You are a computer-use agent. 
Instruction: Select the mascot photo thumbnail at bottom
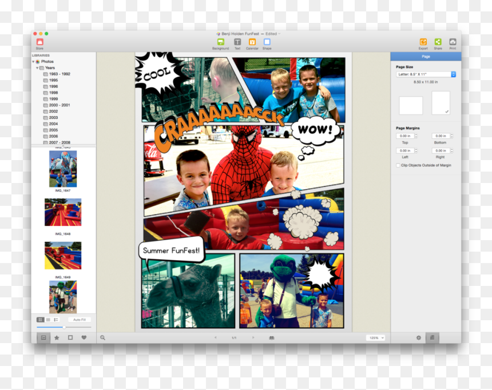click(x=63, y=297)
